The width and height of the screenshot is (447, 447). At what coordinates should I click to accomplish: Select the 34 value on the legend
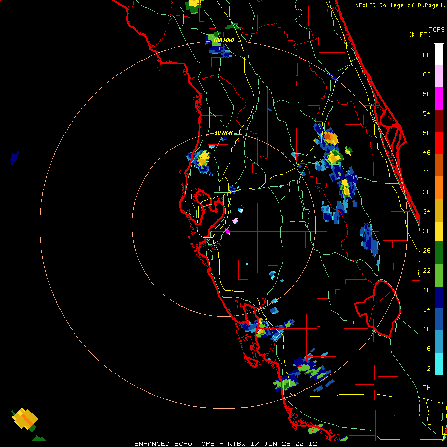click(427, 212)
